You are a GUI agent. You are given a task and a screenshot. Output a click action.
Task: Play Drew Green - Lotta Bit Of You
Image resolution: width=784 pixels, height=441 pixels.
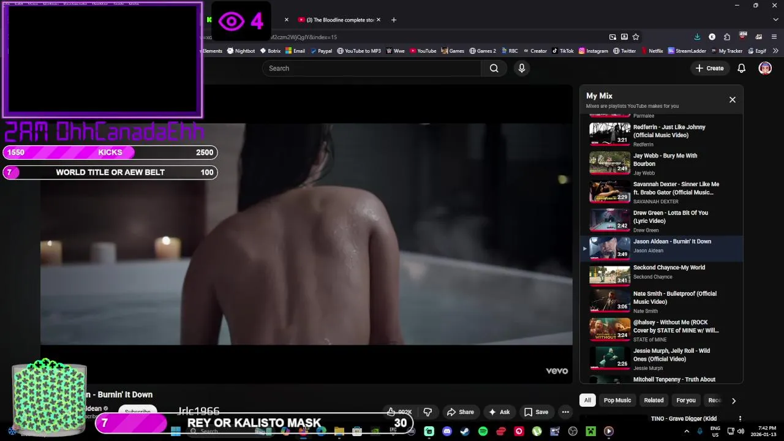(661, 221)
